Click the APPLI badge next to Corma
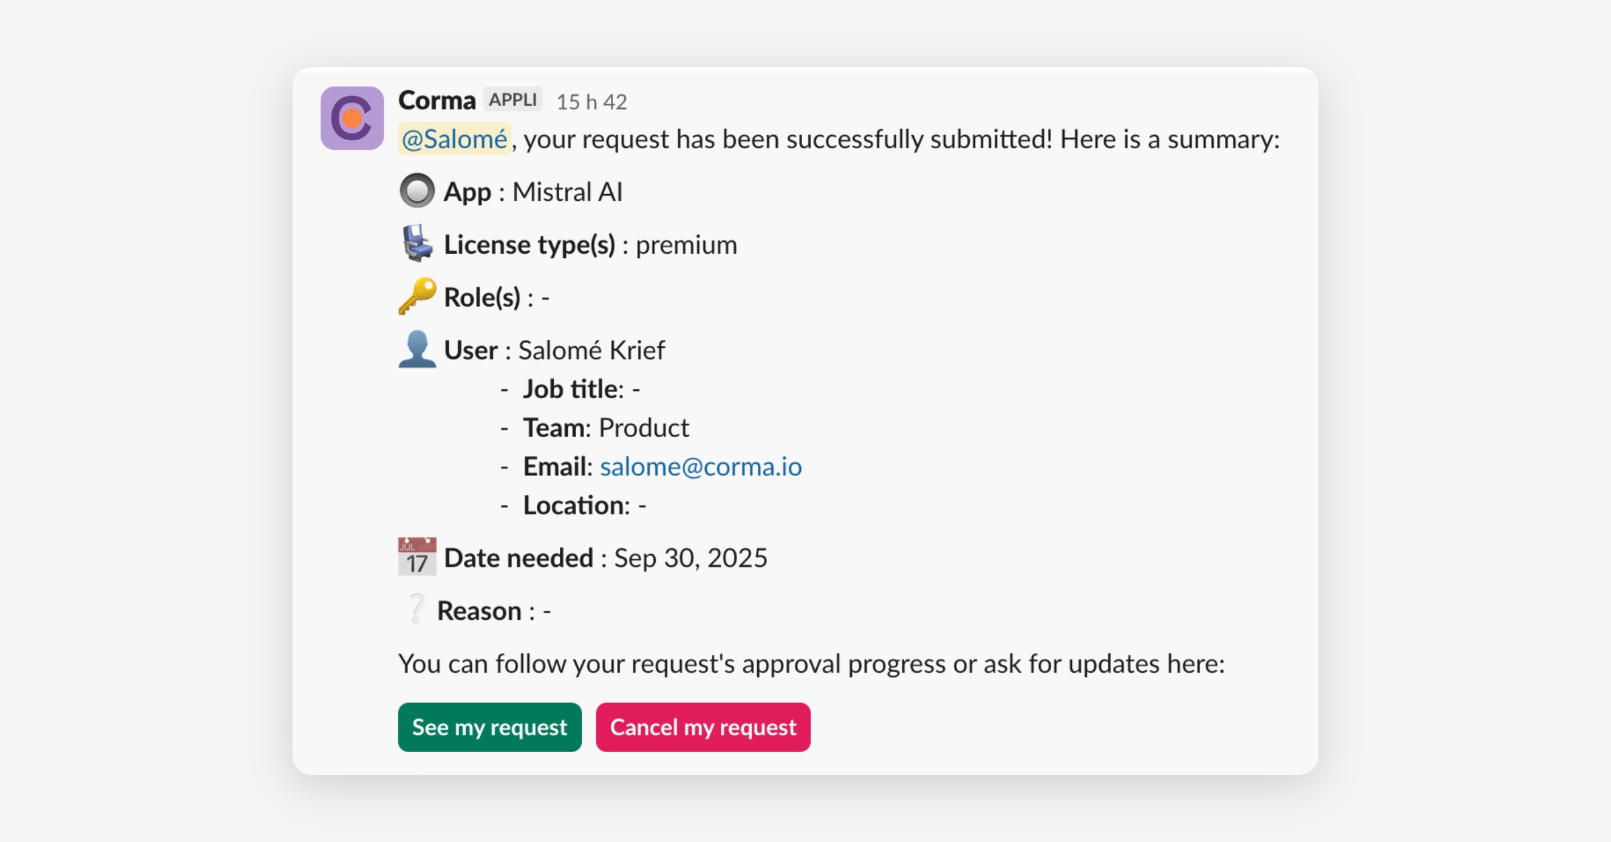This screenshot has height=842, width=1611. [512, 100]
